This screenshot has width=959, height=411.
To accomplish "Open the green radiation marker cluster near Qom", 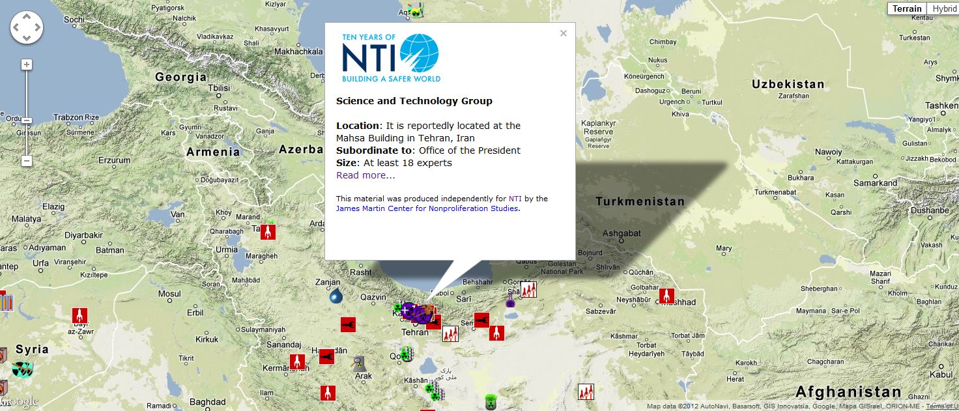I will tap(407, 354).
